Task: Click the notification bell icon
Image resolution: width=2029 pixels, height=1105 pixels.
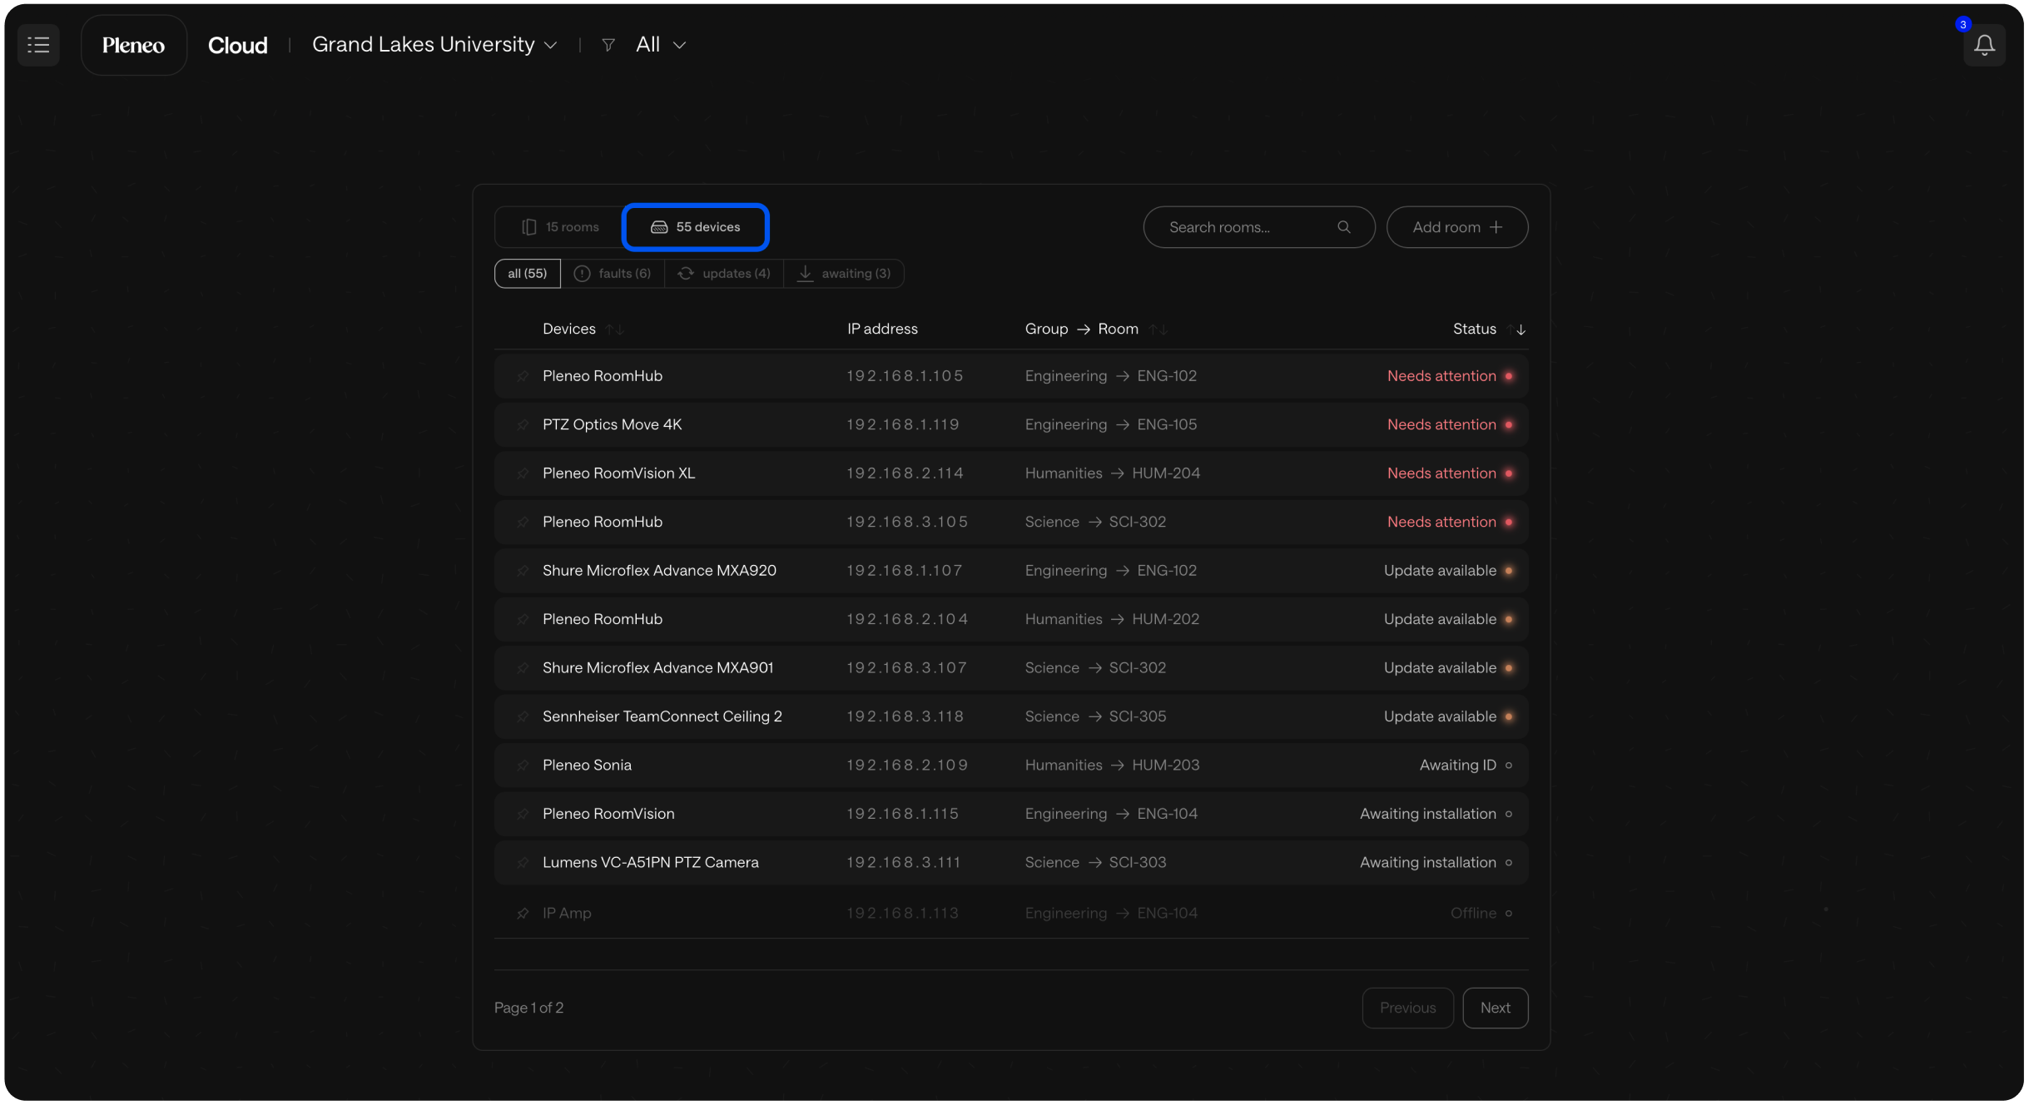Action: point(1984,45)
